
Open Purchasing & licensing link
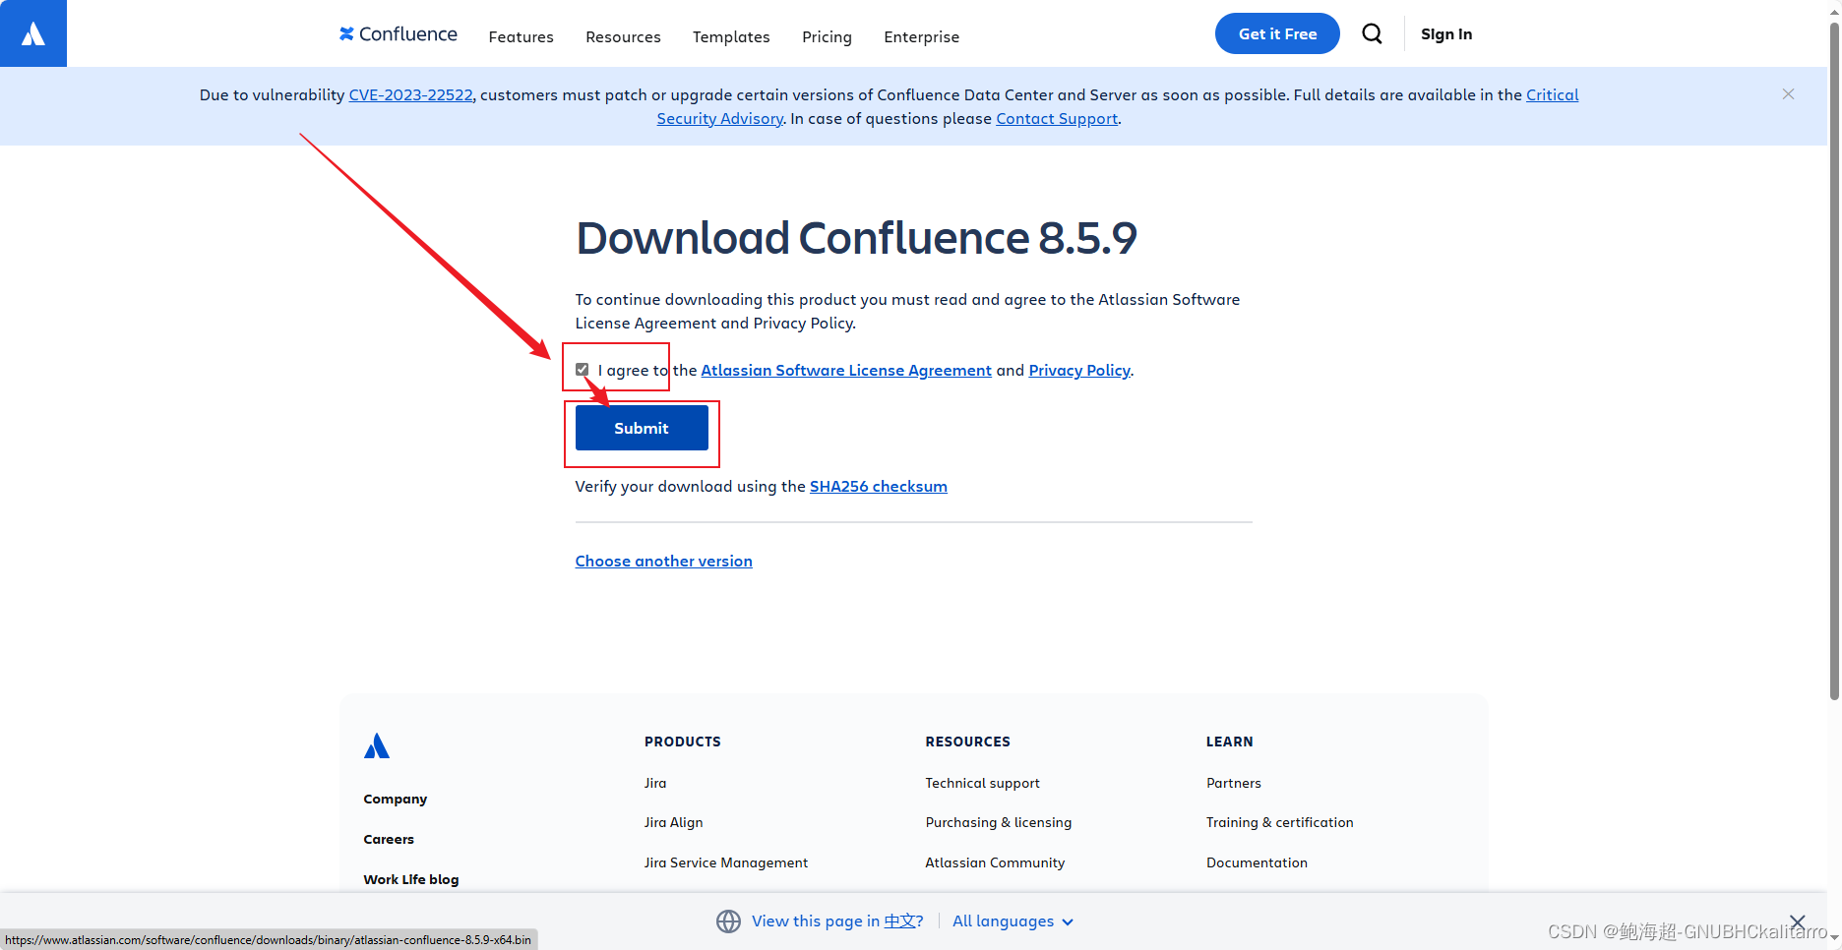click(x=999, y=822)
